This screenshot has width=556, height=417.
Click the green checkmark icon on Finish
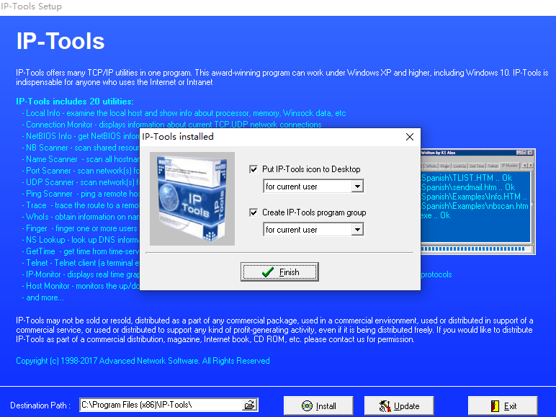click(268, 272)
